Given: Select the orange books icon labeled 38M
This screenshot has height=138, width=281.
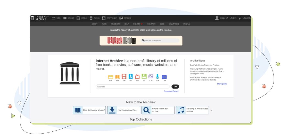Looking at the screenshot, I should coord(117,77).
